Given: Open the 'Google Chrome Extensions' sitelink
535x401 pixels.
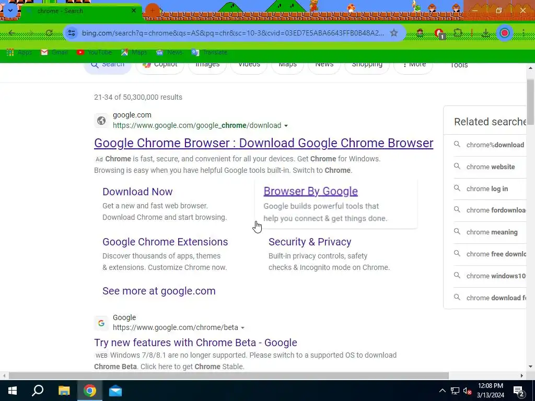Looking at the screenshot, I should point(165,242).
